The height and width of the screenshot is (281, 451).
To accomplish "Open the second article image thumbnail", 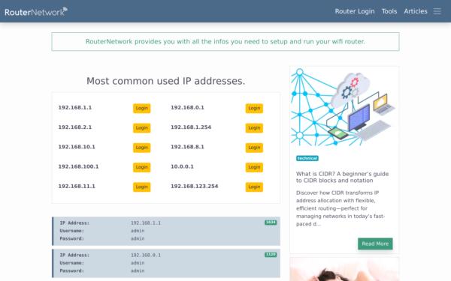I will 344,269.
